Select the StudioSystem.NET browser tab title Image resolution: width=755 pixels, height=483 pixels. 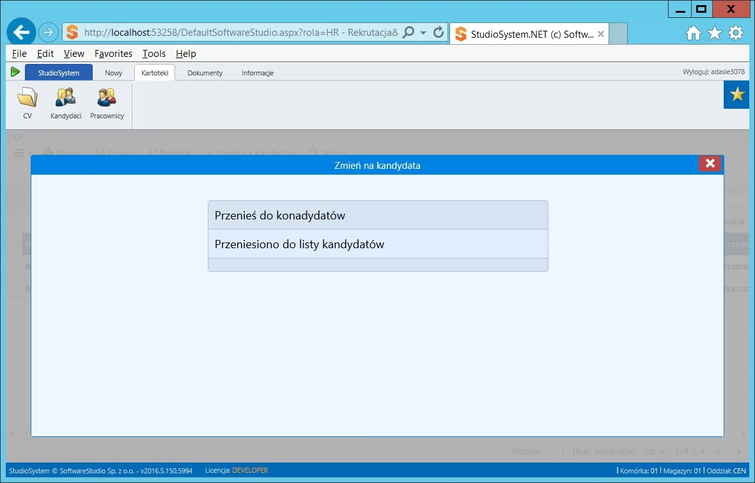(x=532, y=34)
